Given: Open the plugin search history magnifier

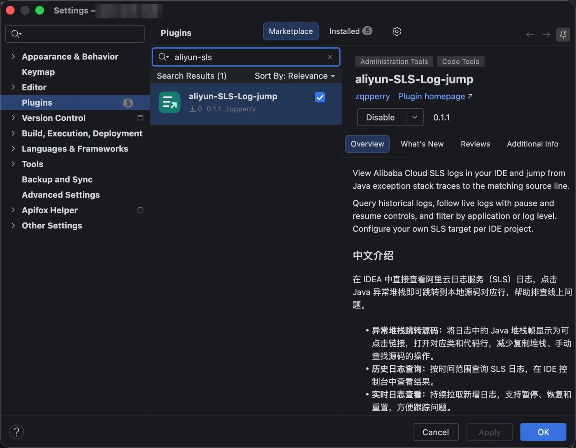Looking at the screenshot, I should tap(163, 57).
